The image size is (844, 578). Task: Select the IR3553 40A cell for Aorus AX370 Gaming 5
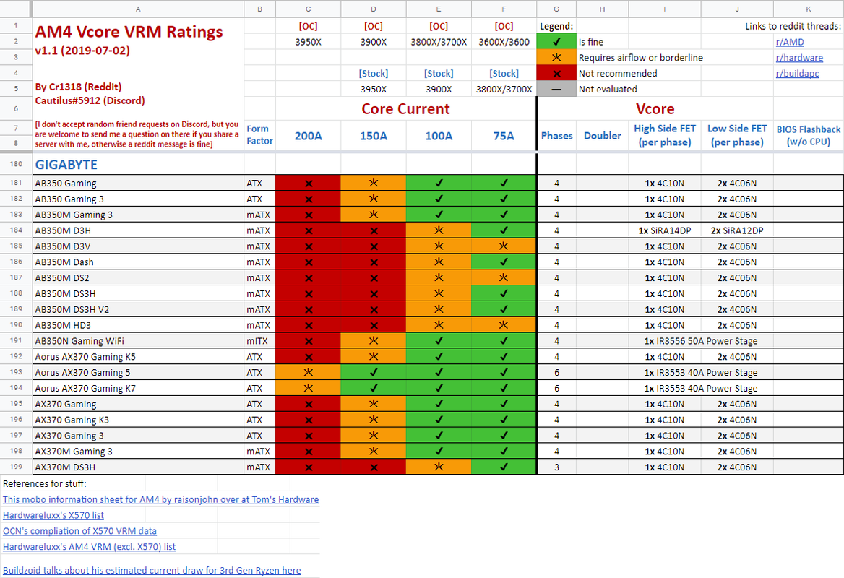[x=701, y=372]
